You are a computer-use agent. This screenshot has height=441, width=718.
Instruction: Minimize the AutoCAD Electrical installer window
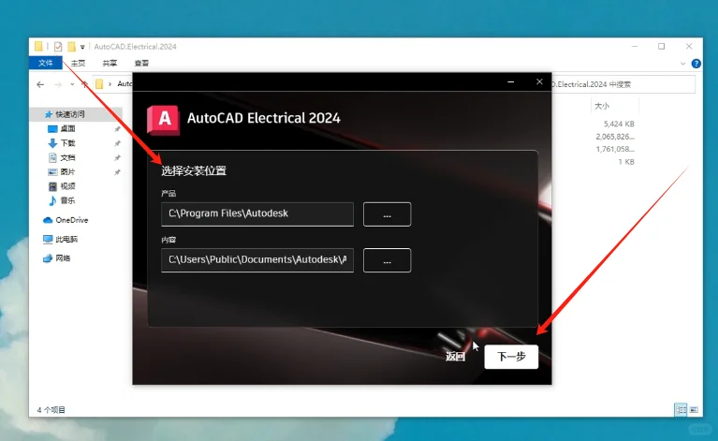[510, 81]
